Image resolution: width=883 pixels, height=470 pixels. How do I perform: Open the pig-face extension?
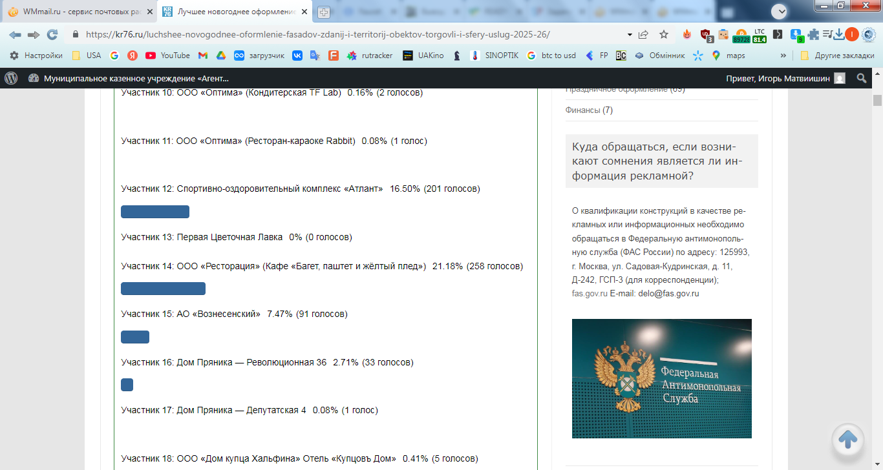pyautogui.click(x=724, y=34)
